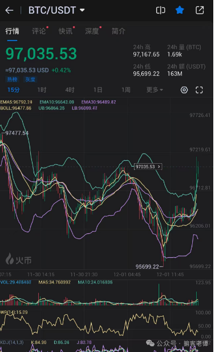
Task: Click the 12-01 11:45 time axis label
Action: (x=170, y=274)
